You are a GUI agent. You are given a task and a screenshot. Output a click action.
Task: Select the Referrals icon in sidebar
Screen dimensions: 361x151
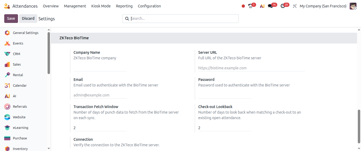click(x=7, y=107)
